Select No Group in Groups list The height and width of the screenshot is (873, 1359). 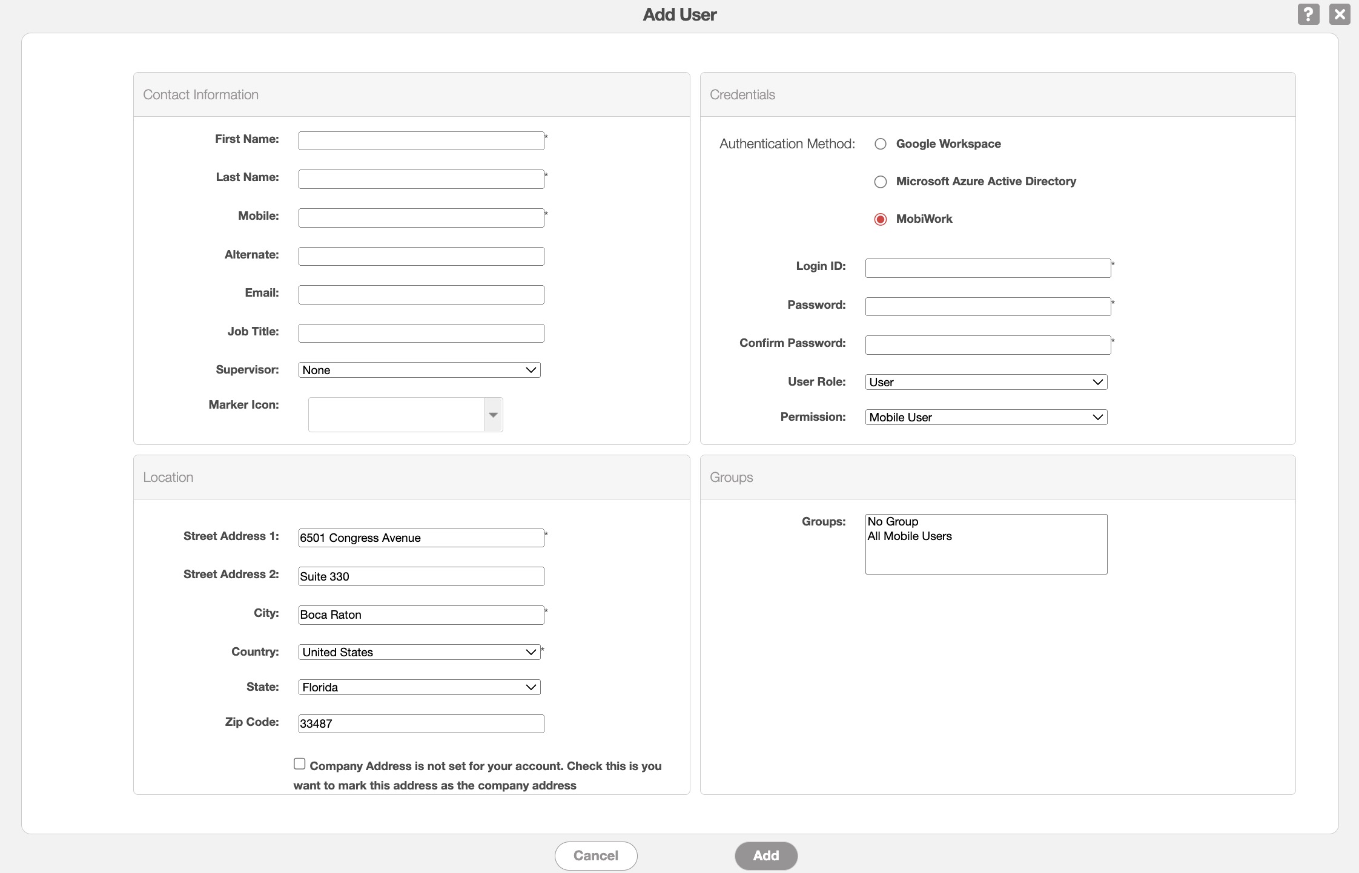point(893,522)
